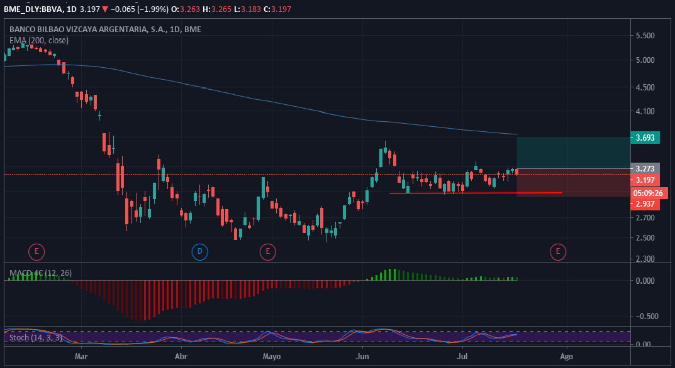Viewport: 675px width, 368px height.
Task: Click the Jun label on the time axis
Action: (362, 356)
